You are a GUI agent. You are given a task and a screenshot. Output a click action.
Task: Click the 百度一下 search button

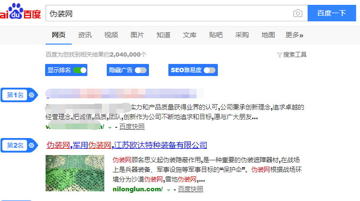coord(331,13)
